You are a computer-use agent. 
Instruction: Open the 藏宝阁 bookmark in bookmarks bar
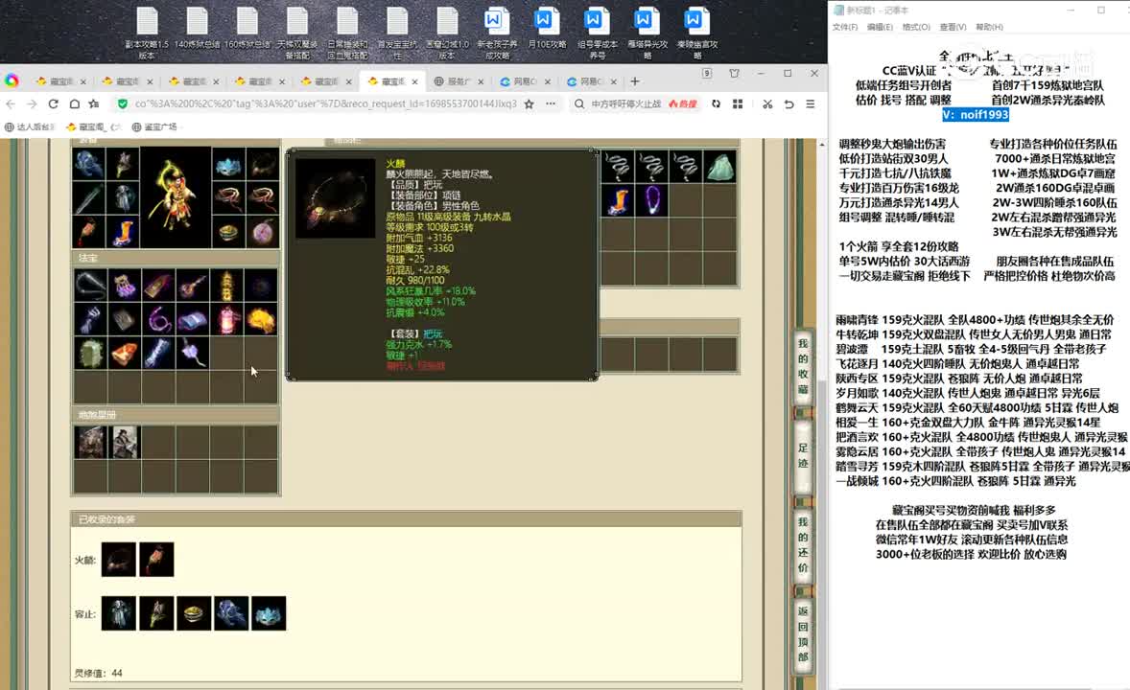[x=93, y=126]
